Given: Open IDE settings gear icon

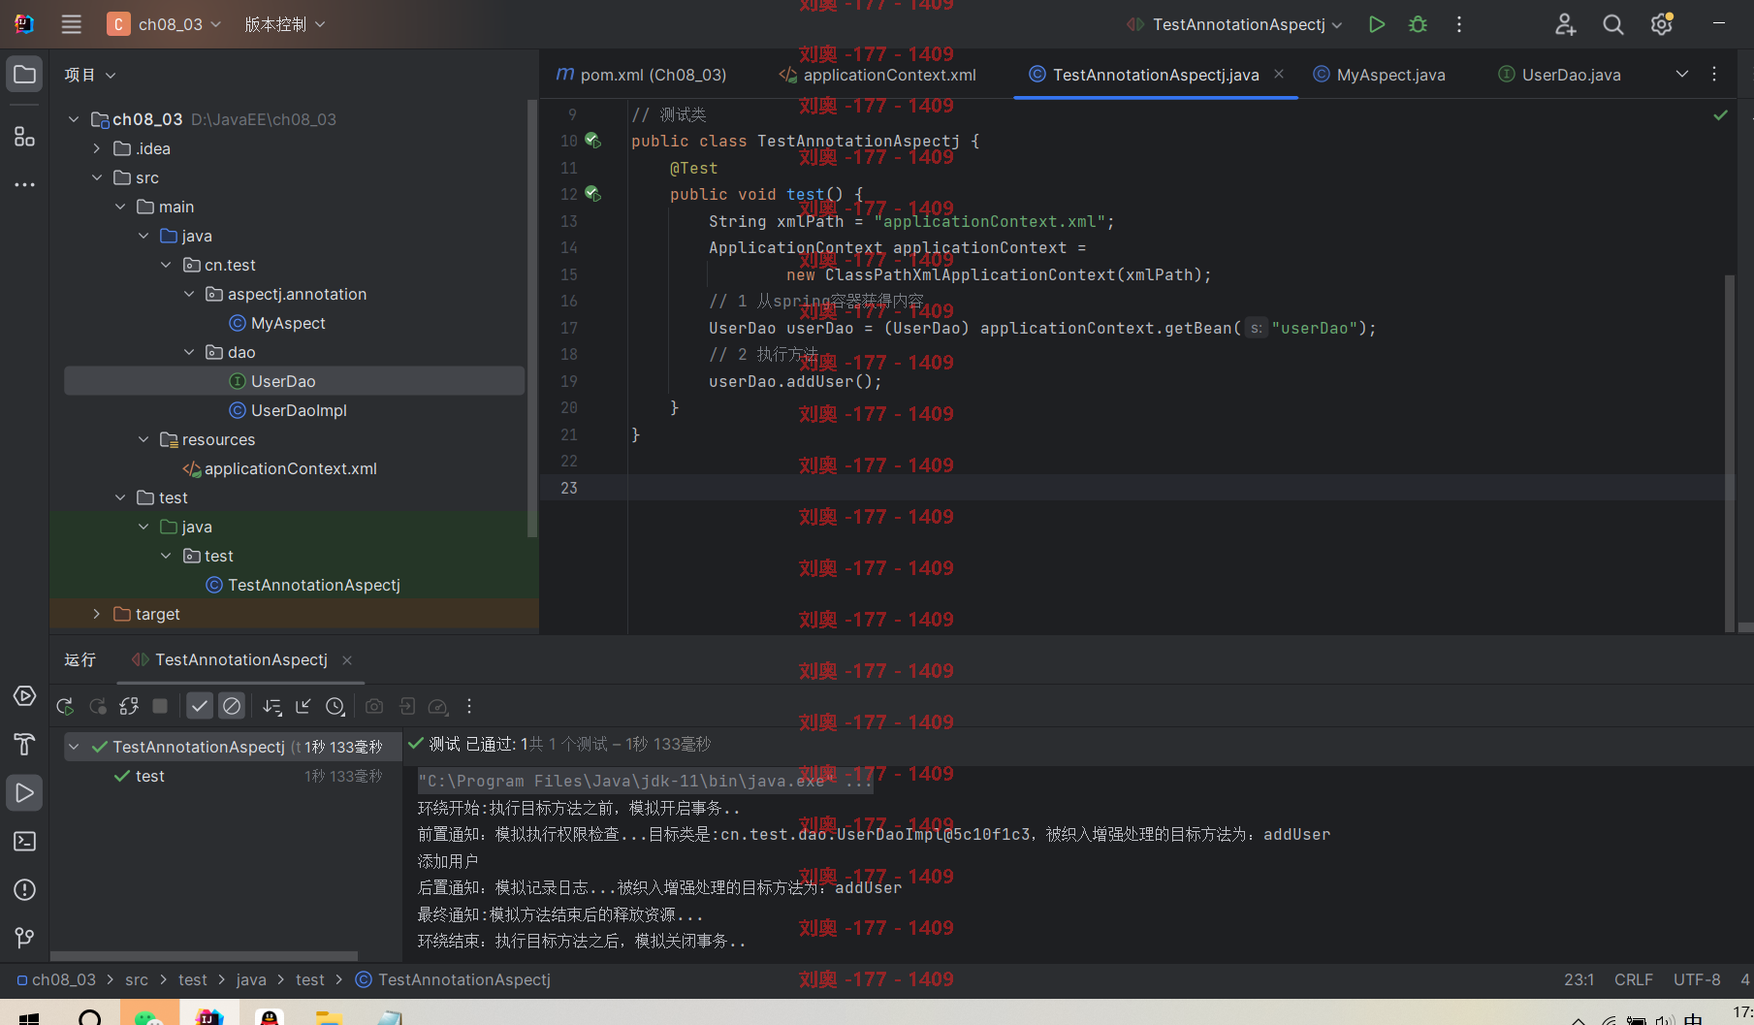Looking at the screenshot, I should [x=1662, y=24].
